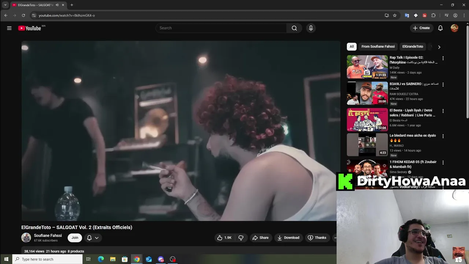
Task: Open Outlook from the taskbar
Action: [149, 259]
